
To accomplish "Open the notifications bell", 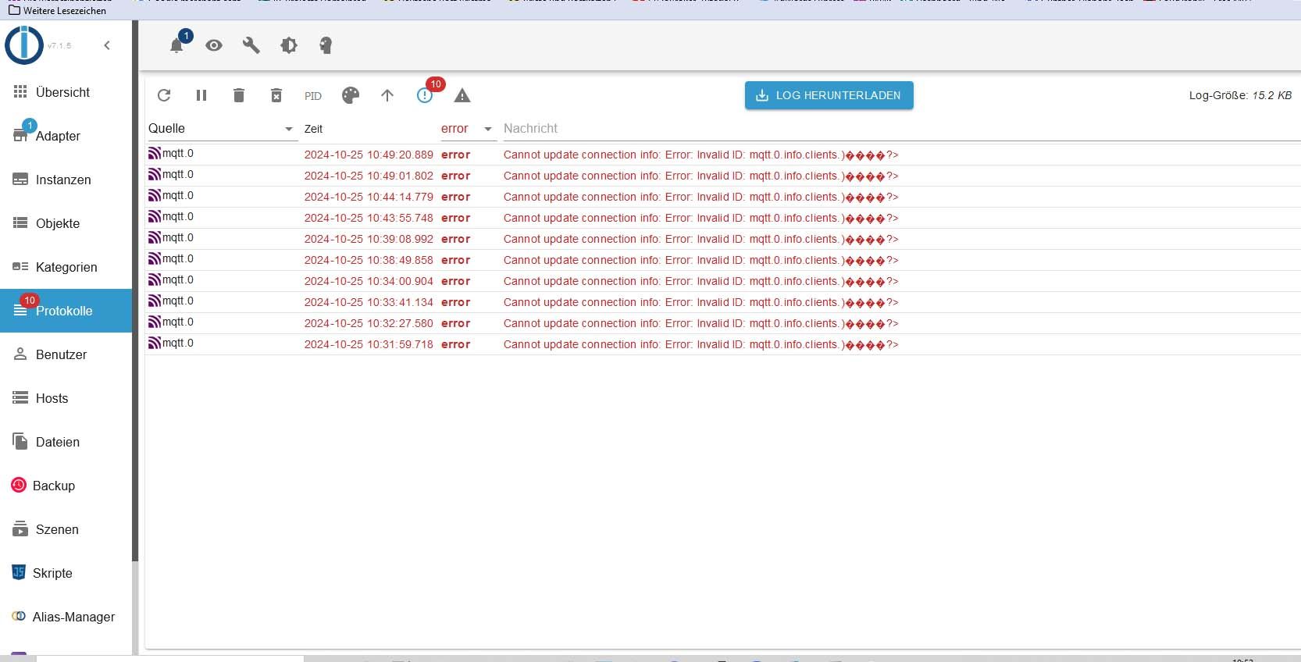I will pyautogui.click(x=177, y=45).
